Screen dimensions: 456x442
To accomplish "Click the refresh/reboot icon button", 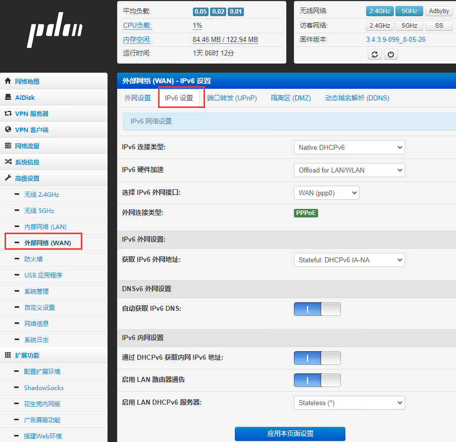I will coord(375,54).
